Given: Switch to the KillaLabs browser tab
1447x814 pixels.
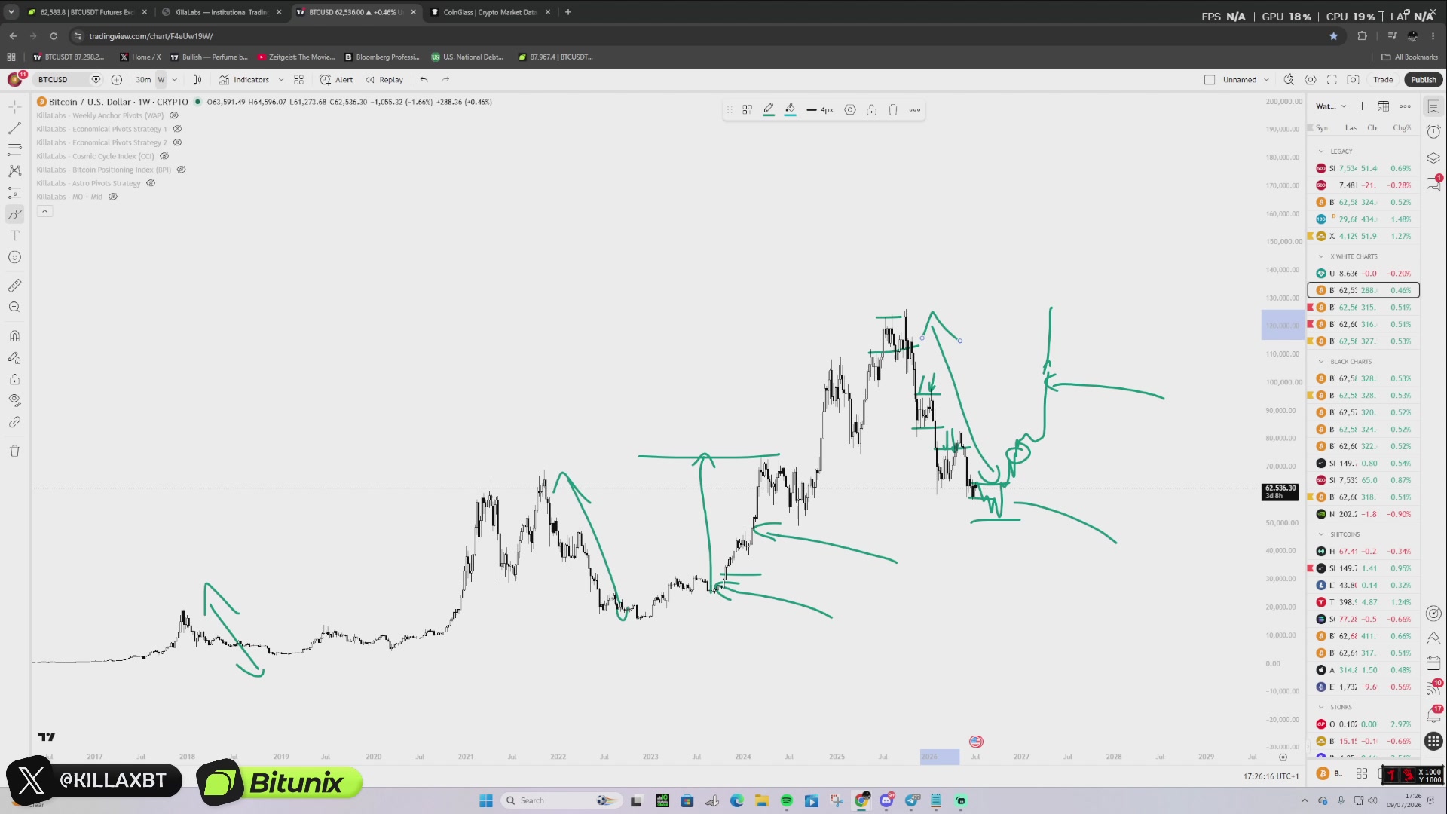Looking at the screenshot, I should 221,12.
